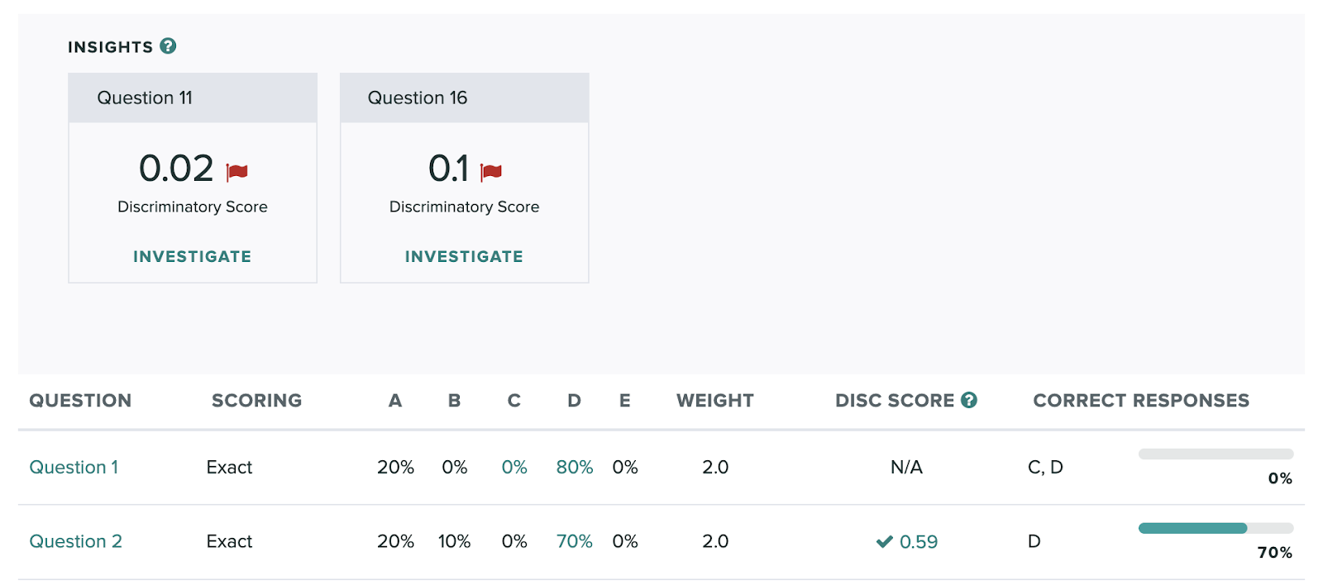Select Question 1 option C 0% value

click(x=514, y=467)
